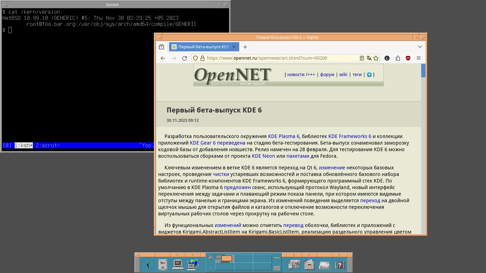
Task: Select tmux window '1:ksh*' in status bar
Action: (24, 146)
